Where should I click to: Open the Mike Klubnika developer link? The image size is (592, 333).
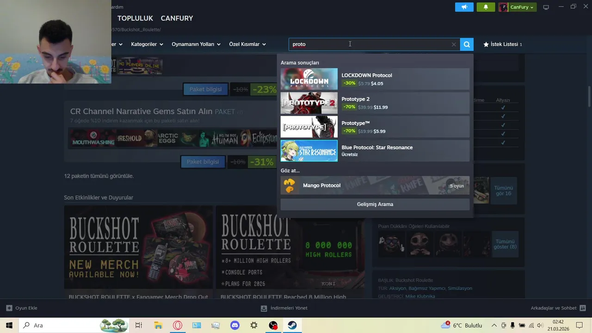coord(420,296)
